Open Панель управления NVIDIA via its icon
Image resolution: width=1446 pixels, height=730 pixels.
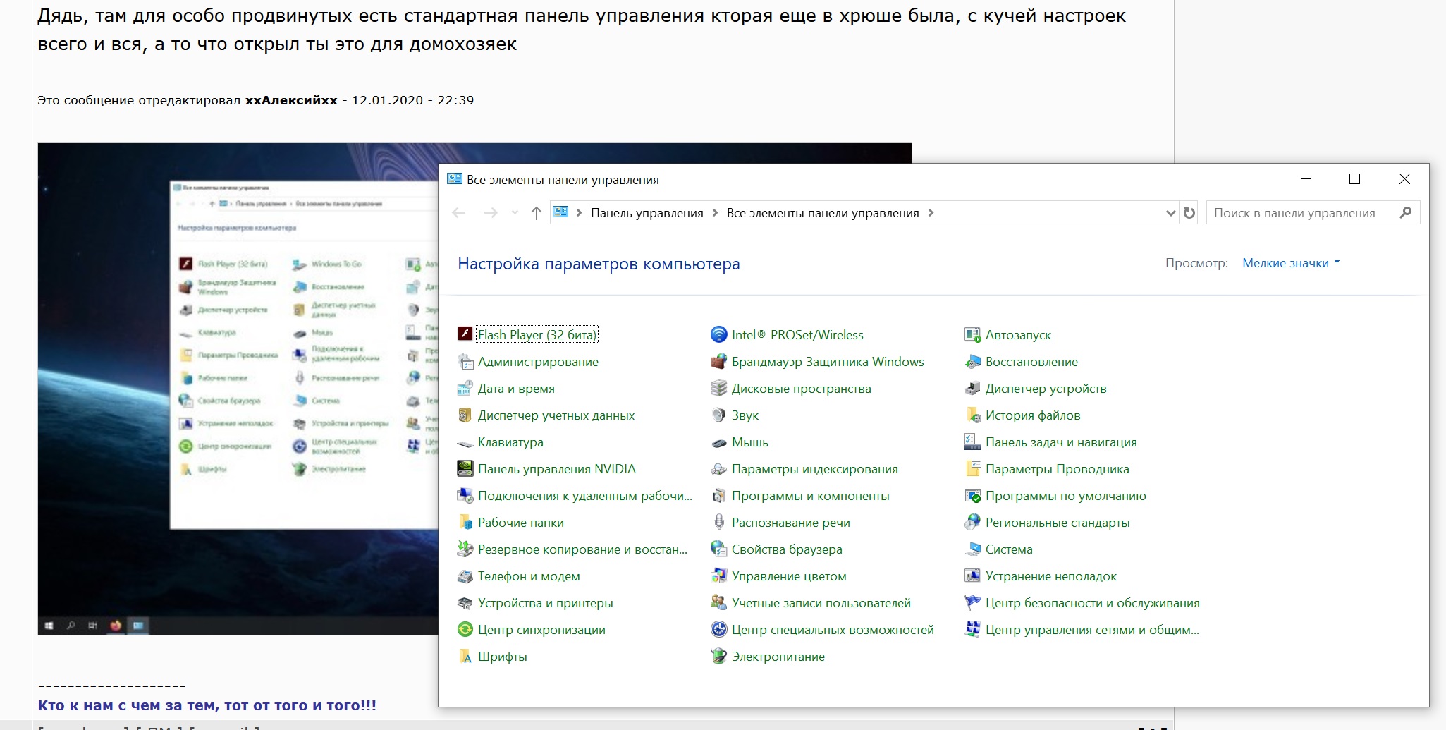pos(465,468)
